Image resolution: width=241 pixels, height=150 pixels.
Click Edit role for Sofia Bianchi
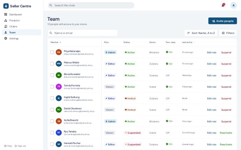click(x=212, y=121)
